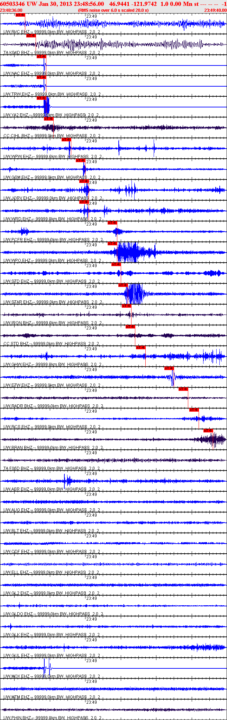227x720 pixels.
Task: Select the red pick marker on TA.K04D trace
Action: coord(31,36)
